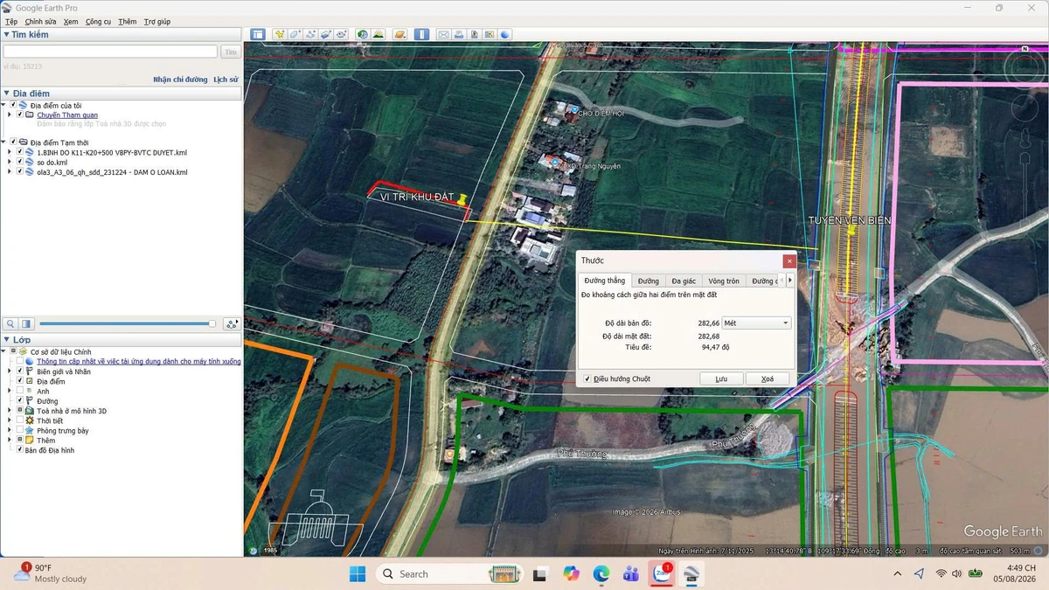1049x590 pixels.
Task: Click the blue globe toolbar icon
Action: [x=505, y=34]
